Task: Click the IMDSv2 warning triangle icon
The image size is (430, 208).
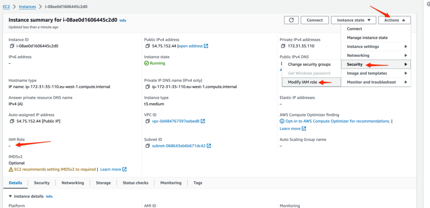Action: (x=11, y=169)
